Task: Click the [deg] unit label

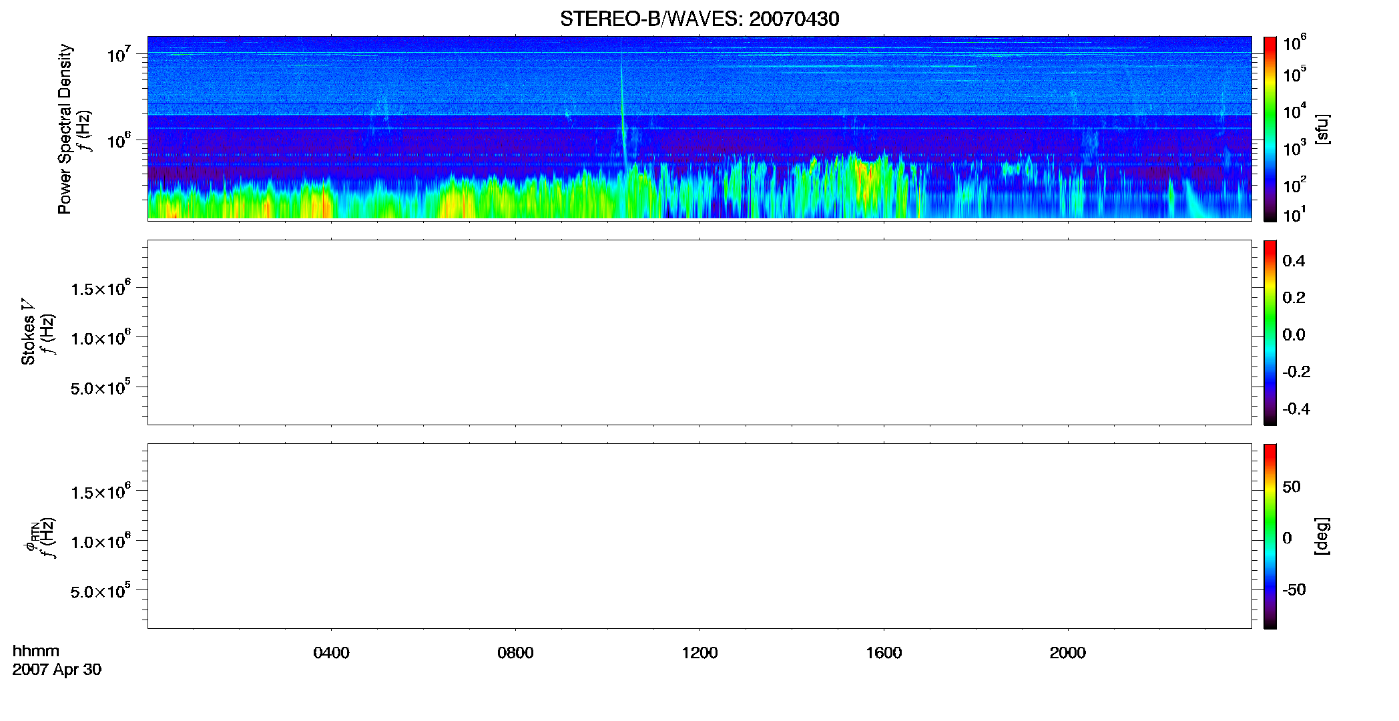Action: coord(1322,536)
